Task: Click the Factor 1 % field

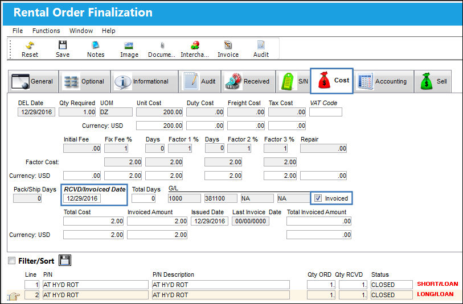Action: (180, 148)
